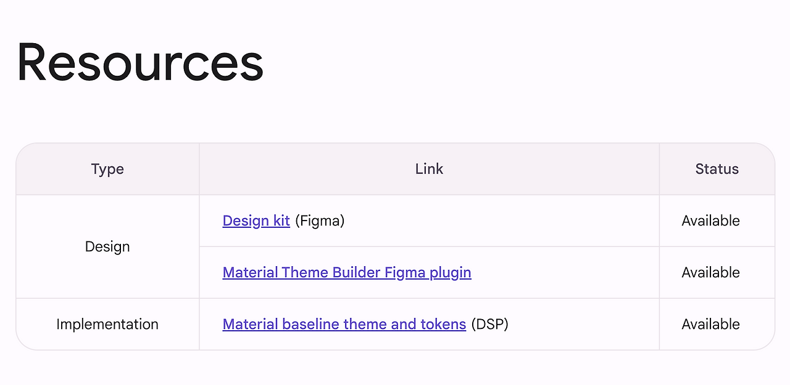Image resolution: width=790 pixels, height=385 pixels.
Task: Click the (Figma) label beside Design kit
Action: [x=320, y=221]
